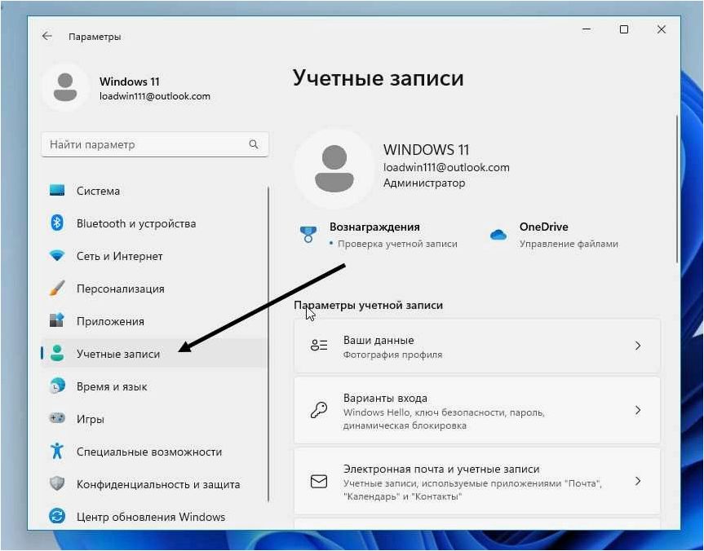Open Конфиденциальность и защита
The width and height of the screenshot is (704, 551).
click(x=153, y=484)
